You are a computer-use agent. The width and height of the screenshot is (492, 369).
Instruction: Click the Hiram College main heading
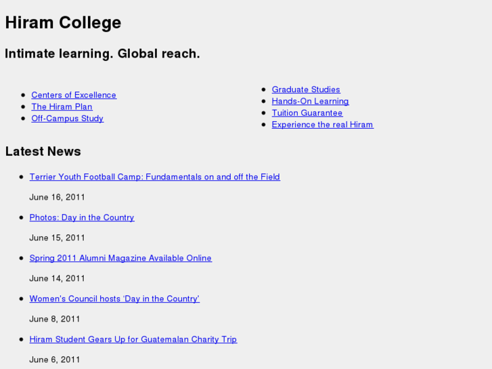63,22
